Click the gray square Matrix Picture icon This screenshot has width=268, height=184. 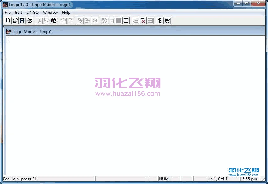(119, 20)
